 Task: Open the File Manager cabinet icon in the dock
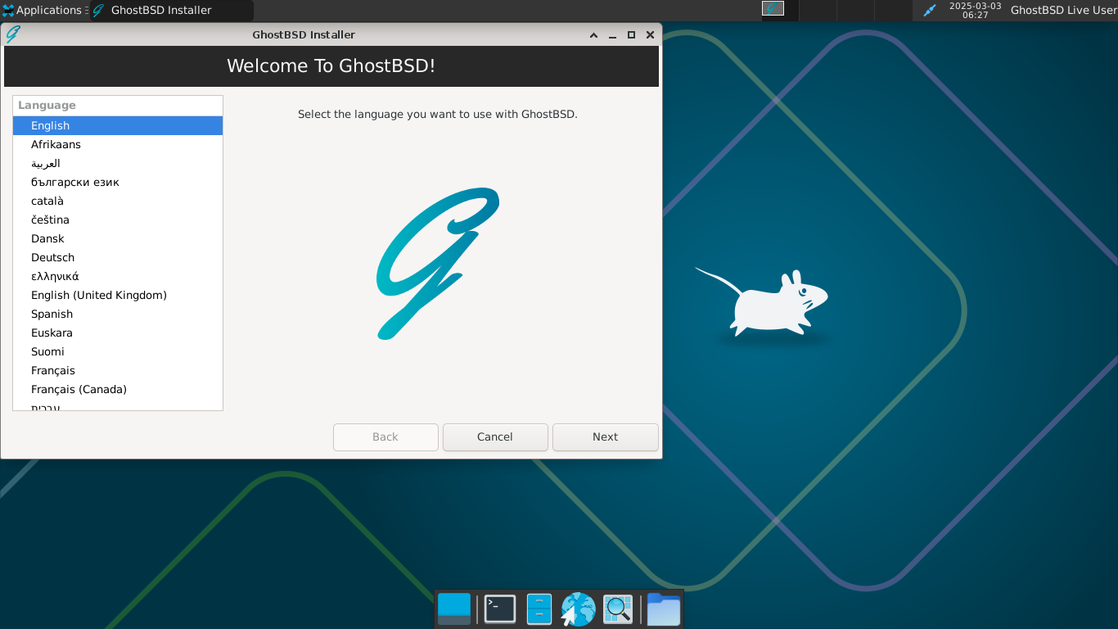(539, 609)
